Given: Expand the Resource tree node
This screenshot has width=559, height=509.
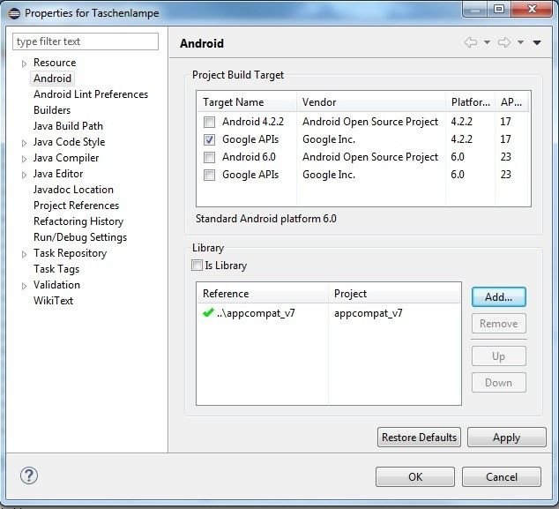Looking at the screenshot, I should 24,64.
